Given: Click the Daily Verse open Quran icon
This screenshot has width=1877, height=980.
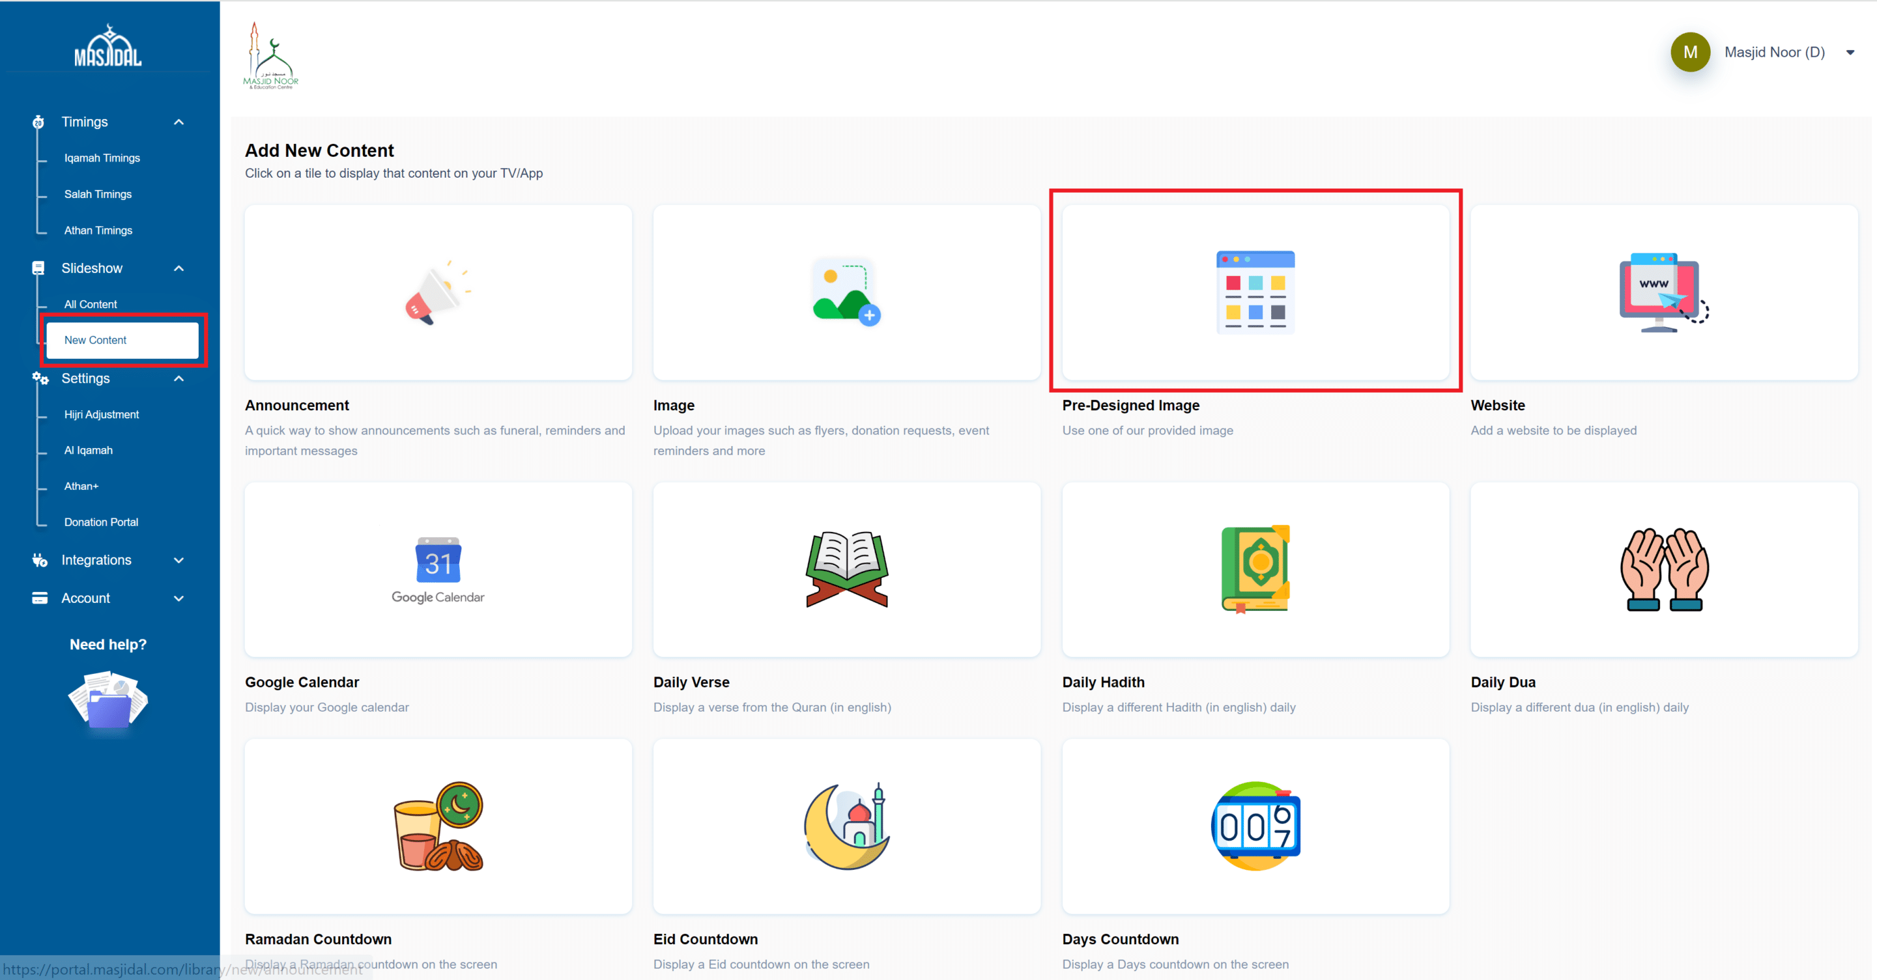Looking at the screenshot, I should click(x=846, y=569).
